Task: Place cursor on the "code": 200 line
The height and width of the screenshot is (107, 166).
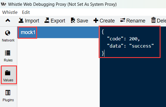Action: (x=123, y=39)
